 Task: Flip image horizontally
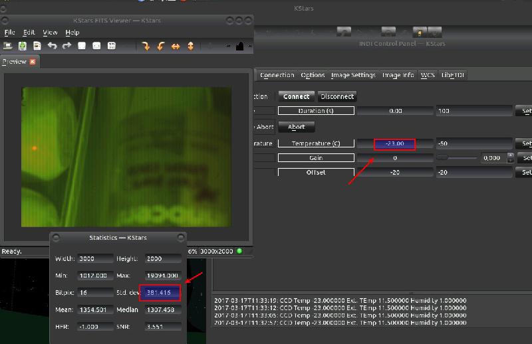pyautogui.click(x=176, y=46)
